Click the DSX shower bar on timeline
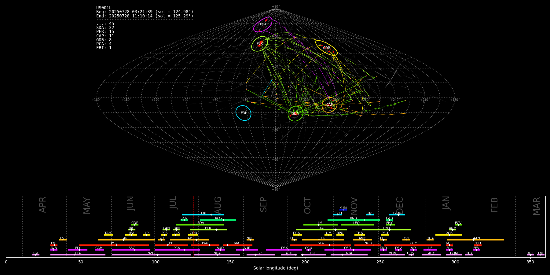Viewport: 550px width, 275px height. click(x=284, y=250)
